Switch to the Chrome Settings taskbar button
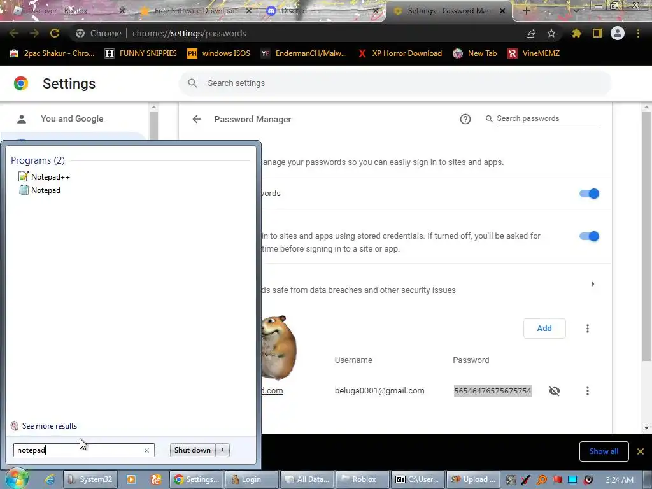 coord(197,479)
